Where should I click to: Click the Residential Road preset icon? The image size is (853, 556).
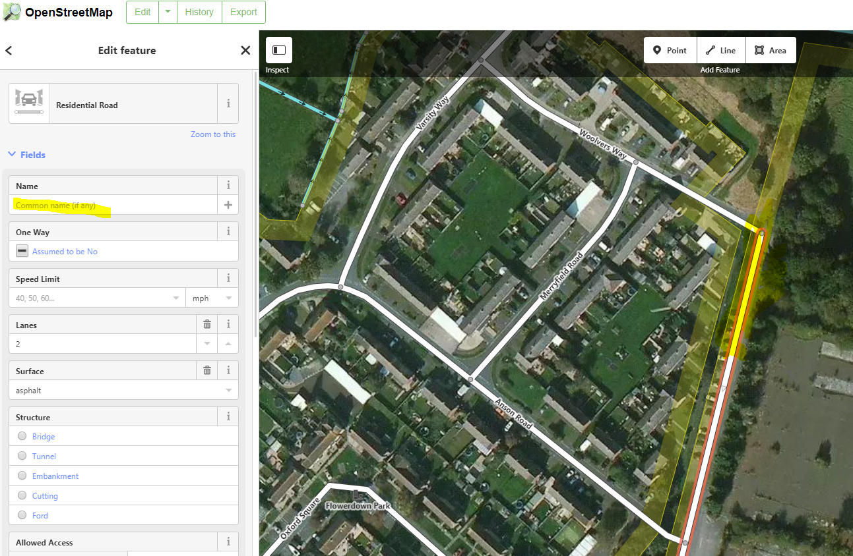(29, 103)
